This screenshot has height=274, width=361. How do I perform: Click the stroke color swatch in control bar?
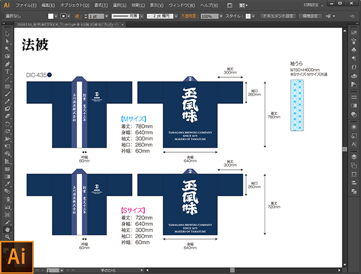coord(63,16)
